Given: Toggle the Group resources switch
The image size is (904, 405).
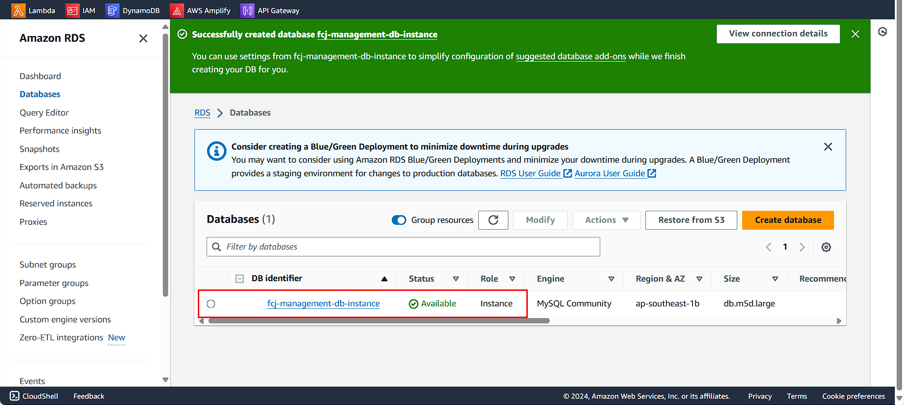Looking at the screenshot, I should [399, 220].
